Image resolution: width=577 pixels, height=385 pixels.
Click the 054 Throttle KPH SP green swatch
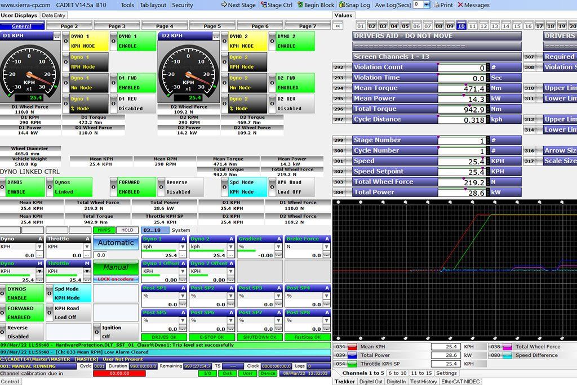click(352, 364)
